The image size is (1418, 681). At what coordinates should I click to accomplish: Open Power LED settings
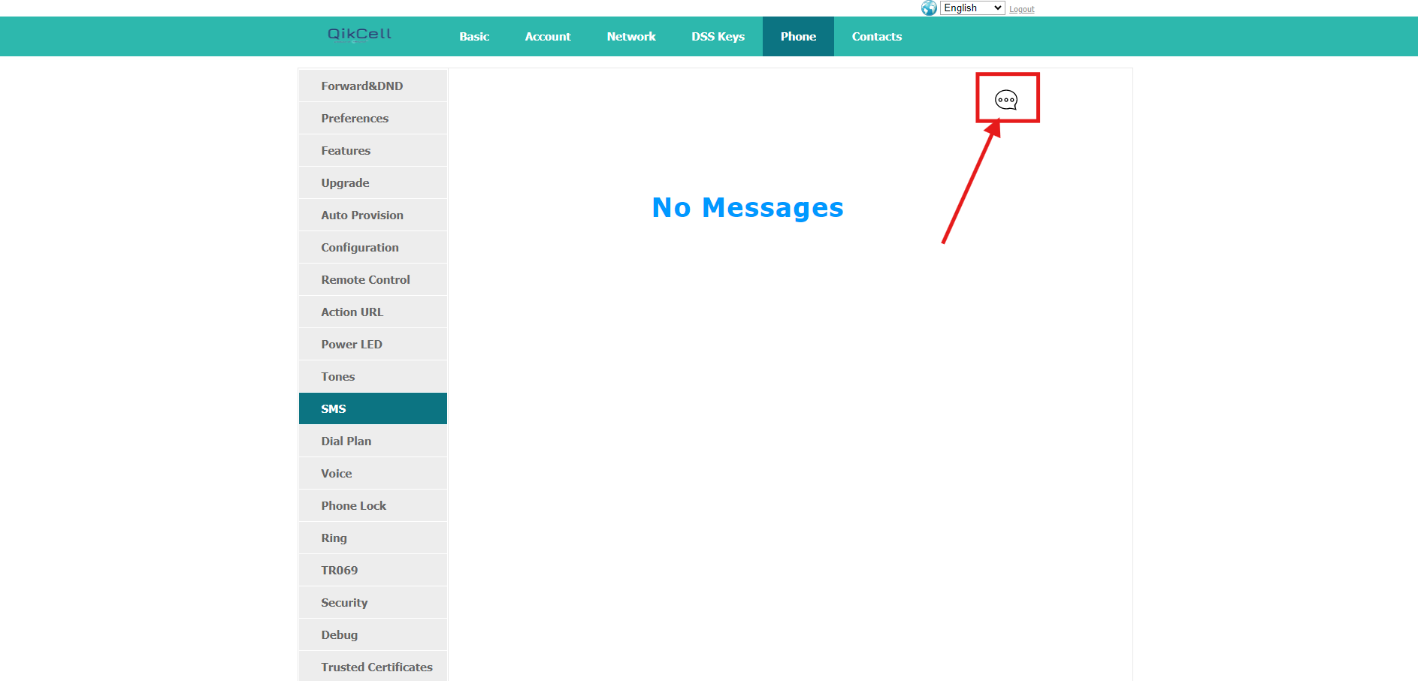click(x=373, y=344)
